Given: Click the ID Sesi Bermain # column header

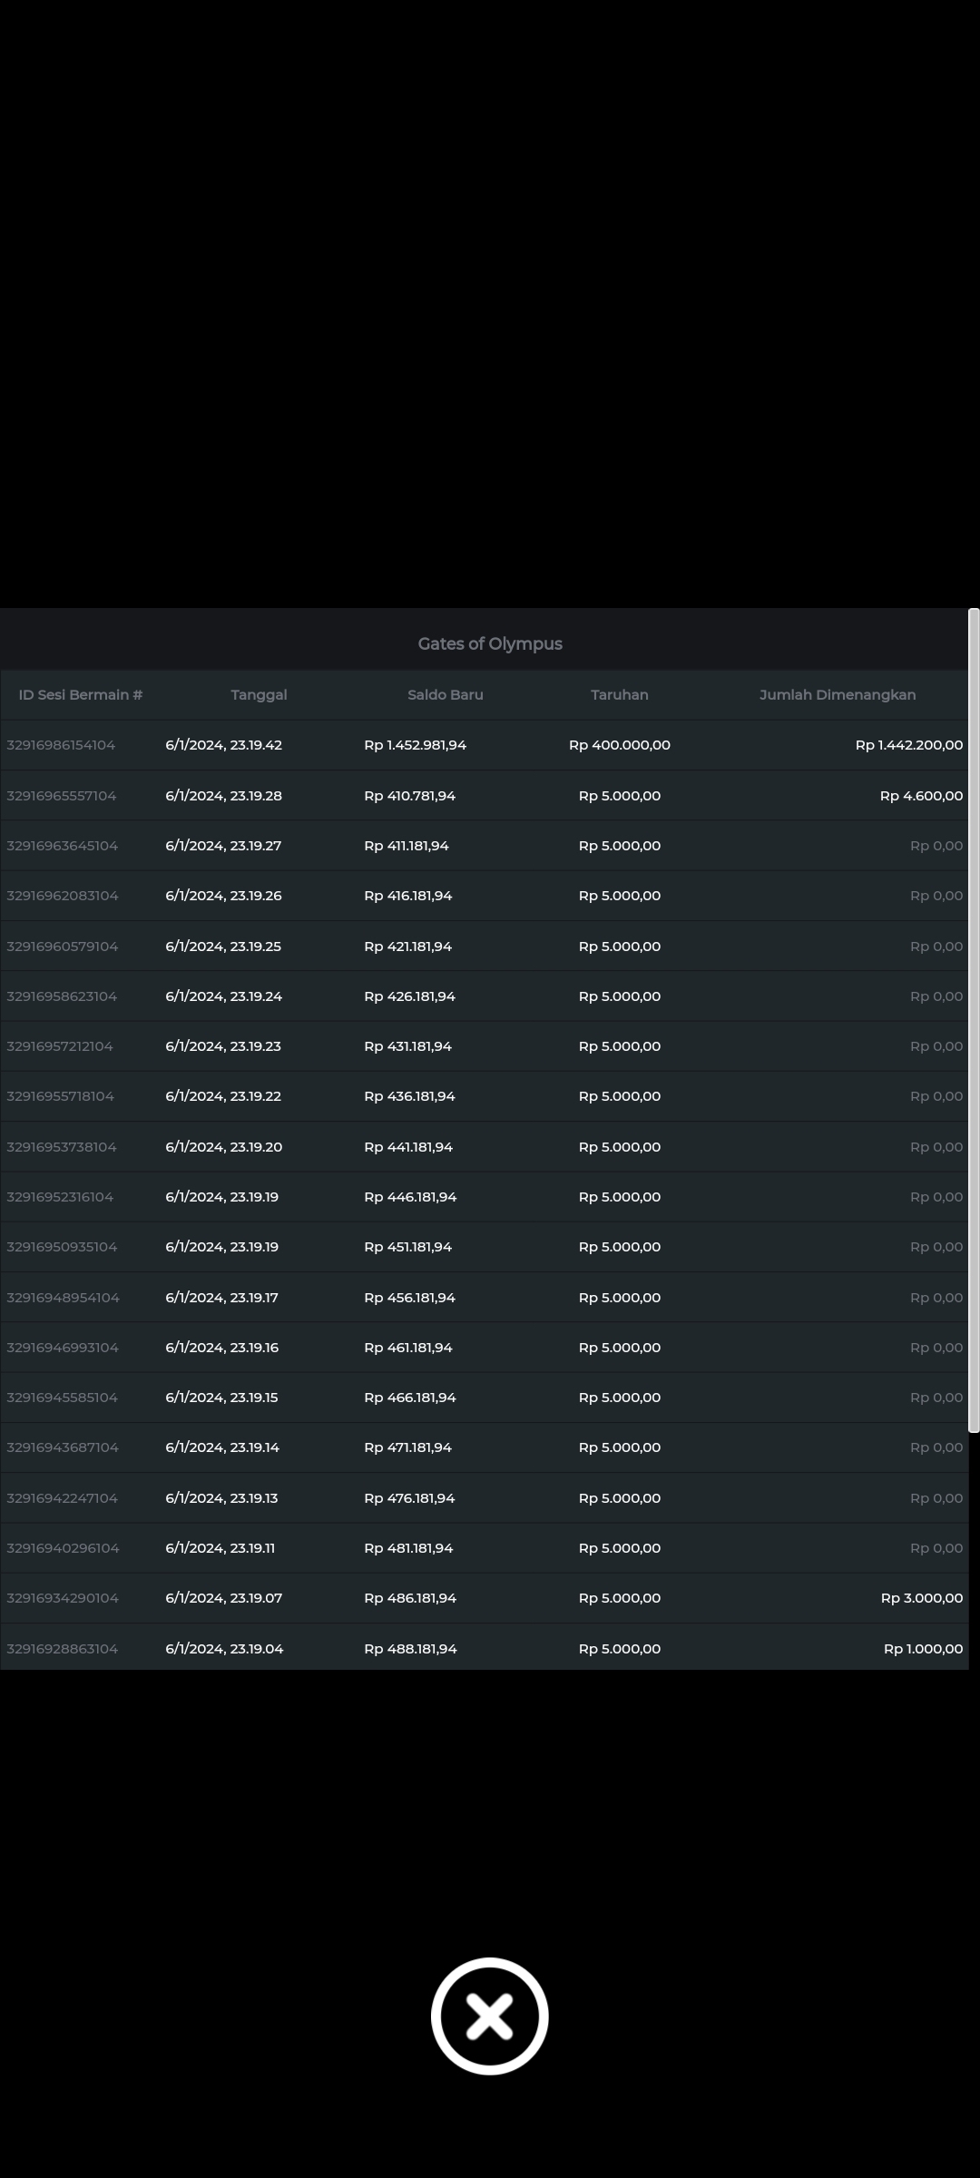Looking at the screenshot, I should [x=81, y=694].
